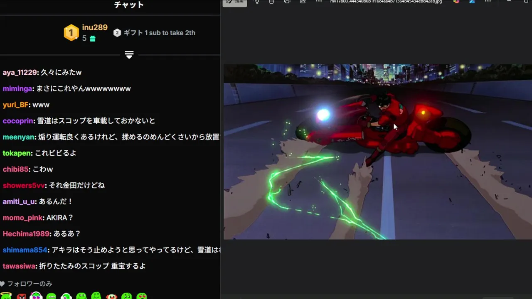Select username amiti_u_u in chat

[20, 201]
